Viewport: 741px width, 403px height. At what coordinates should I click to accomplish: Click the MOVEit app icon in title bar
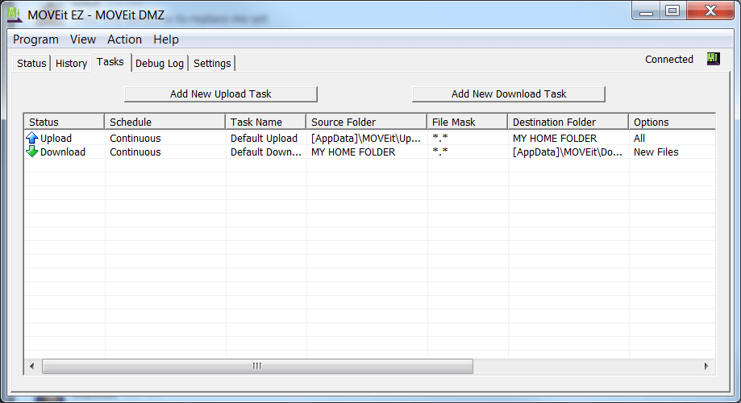coord(14,13)
